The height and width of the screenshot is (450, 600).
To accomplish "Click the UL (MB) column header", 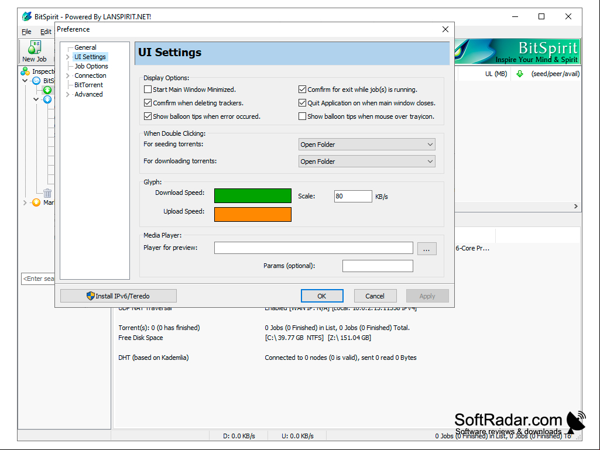I will pyautogui.click(x=496, y=74).
